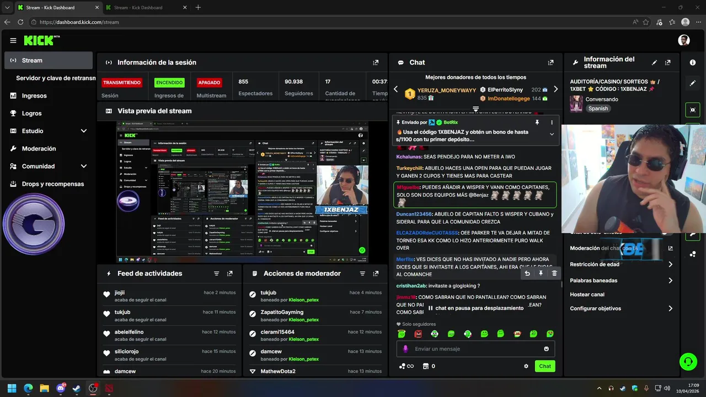
Task: Pop out the Acciones de moderador panel
Action: (x=376, y=273)
